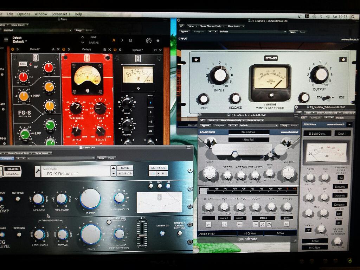Click the red HF gain knob on FG-S
The width and height of the screenshot is (360, 270).
tap(49, 68)
